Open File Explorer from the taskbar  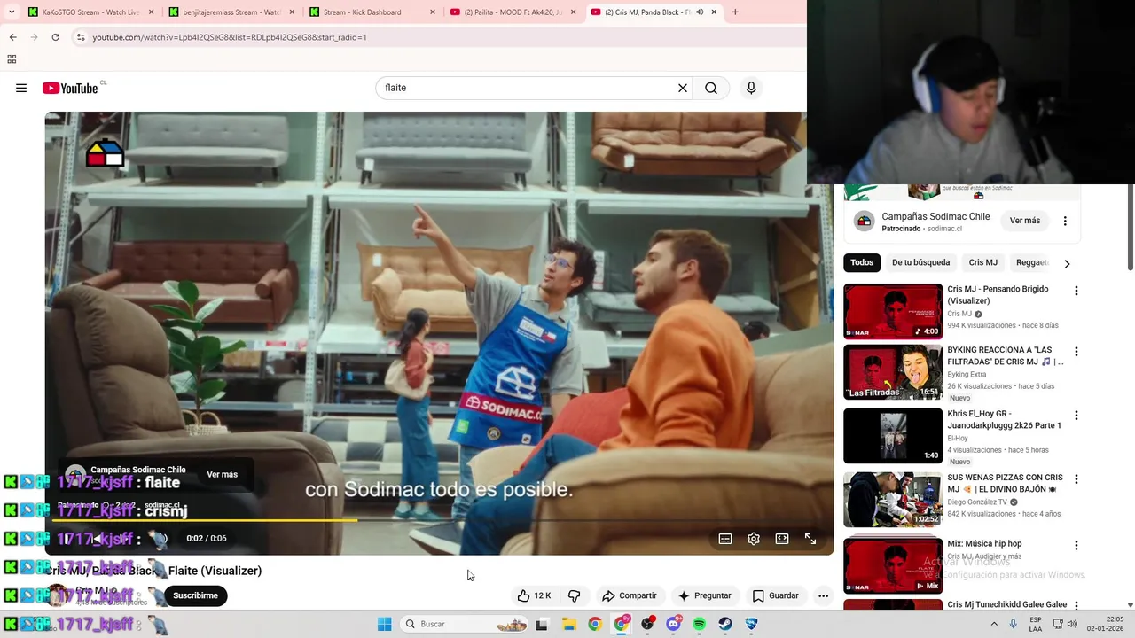tap(569, 624)
